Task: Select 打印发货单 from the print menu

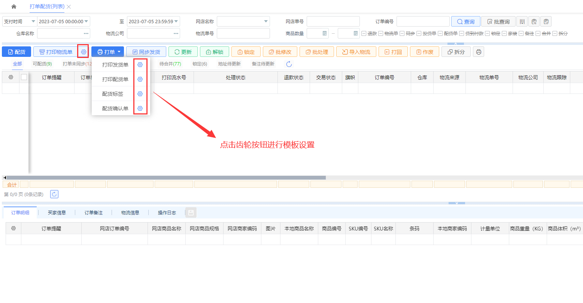Action: pos(115,65)
